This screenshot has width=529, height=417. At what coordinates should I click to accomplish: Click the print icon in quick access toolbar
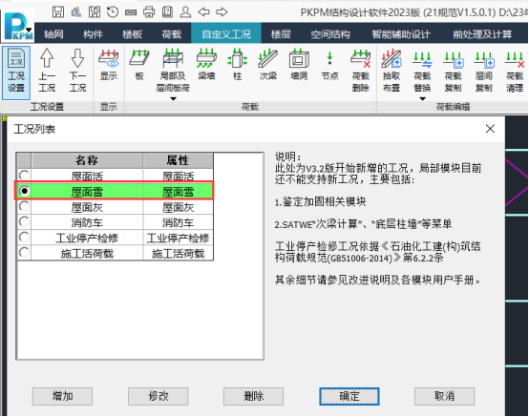pos(149,12)
